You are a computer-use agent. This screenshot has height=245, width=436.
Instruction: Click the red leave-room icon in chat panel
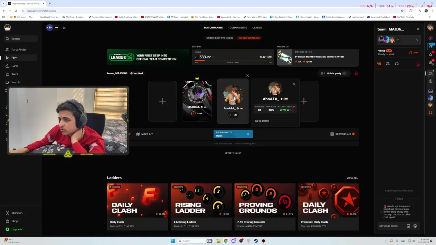coord(418,64)
